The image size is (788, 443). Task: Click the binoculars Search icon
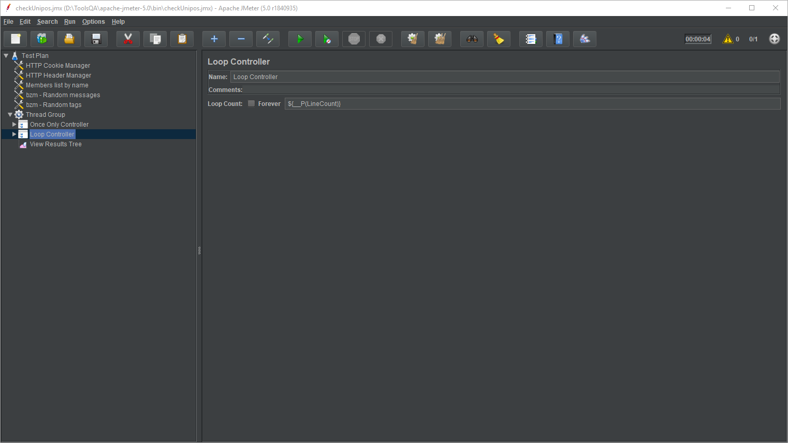tap(472, 39)
